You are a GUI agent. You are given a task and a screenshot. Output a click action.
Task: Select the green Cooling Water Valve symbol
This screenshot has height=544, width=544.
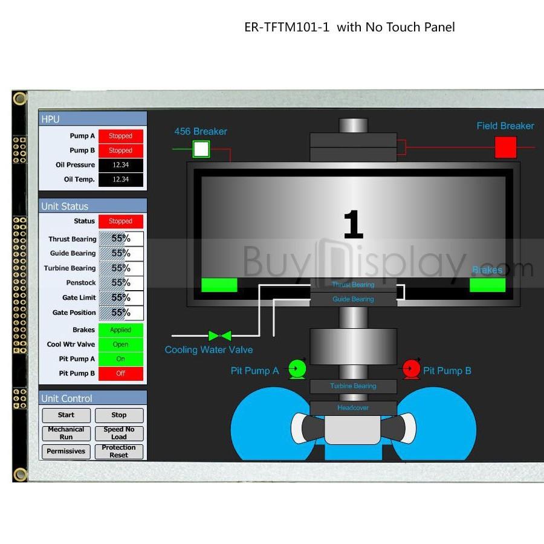[x=220, y=335]
